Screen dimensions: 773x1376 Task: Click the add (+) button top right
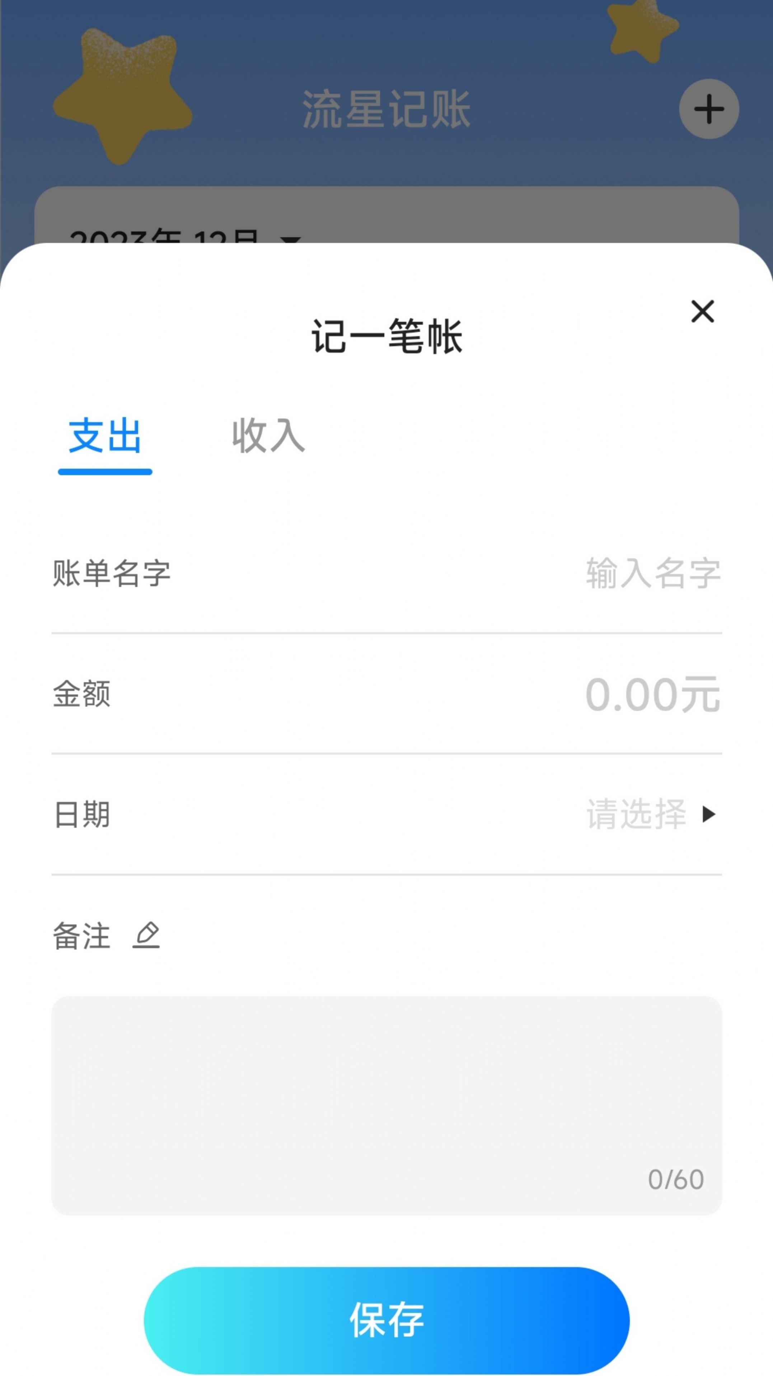pos(708,108)
